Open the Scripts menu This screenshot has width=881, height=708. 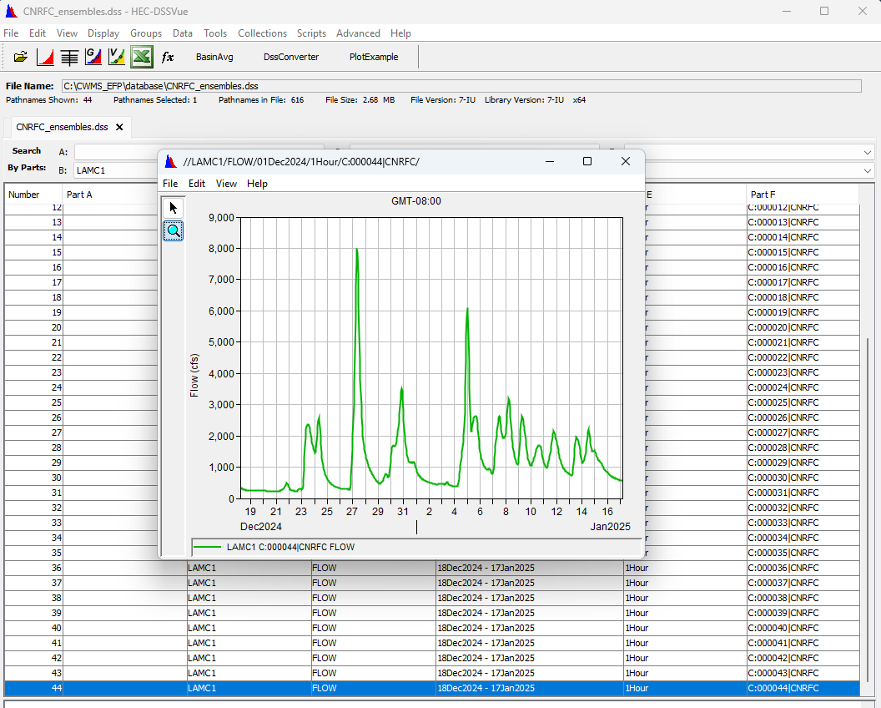click(x=311, y=33)
